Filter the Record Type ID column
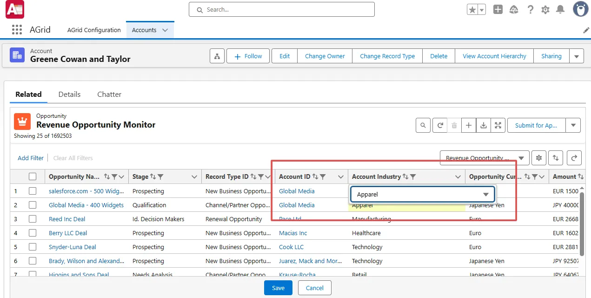The width and height of the screenshot is (591, 298). coord(260,177)
